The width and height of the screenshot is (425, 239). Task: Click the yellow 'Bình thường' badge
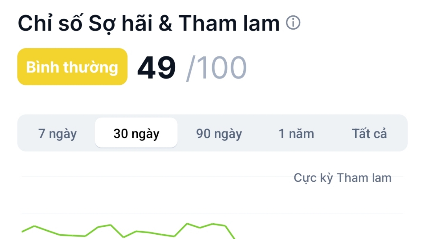pyautogui.click(x=72, y=67)
